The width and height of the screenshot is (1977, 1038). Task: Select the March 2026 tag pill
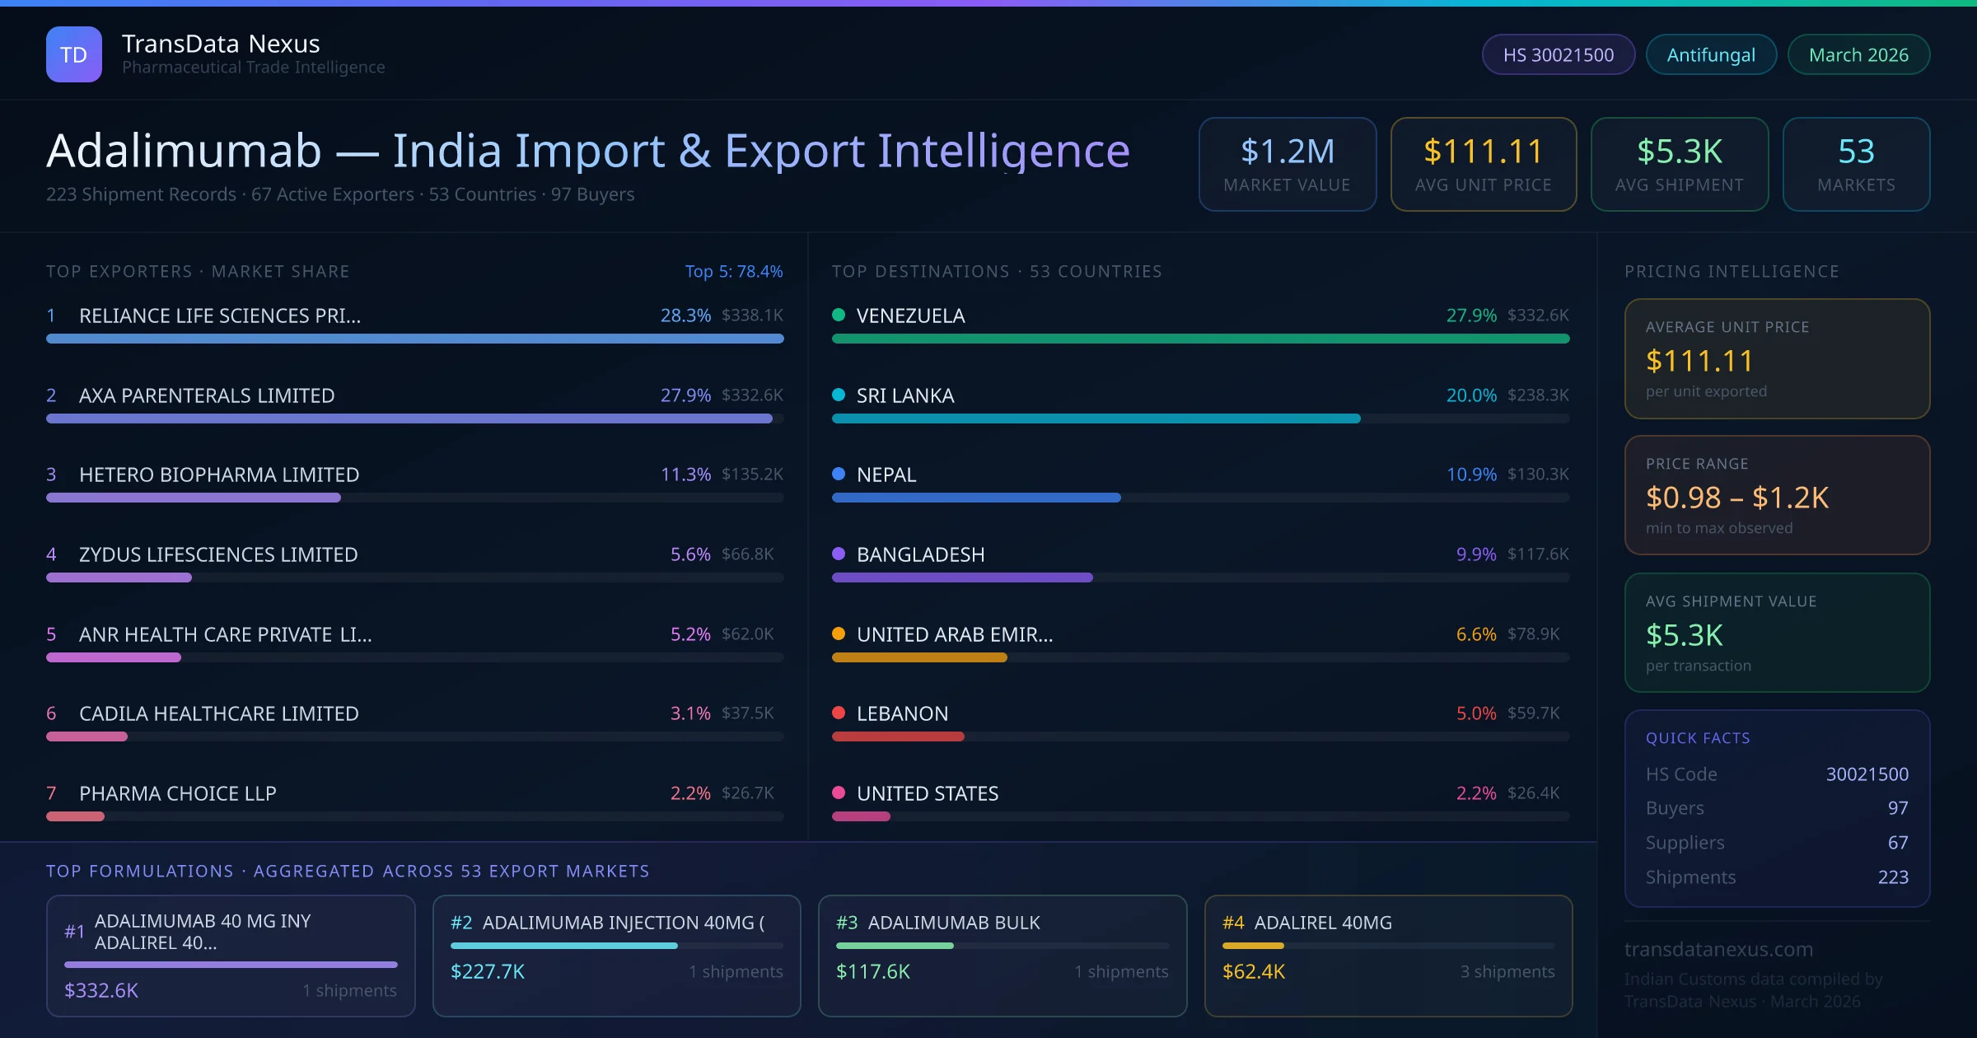click(1858, 54)
